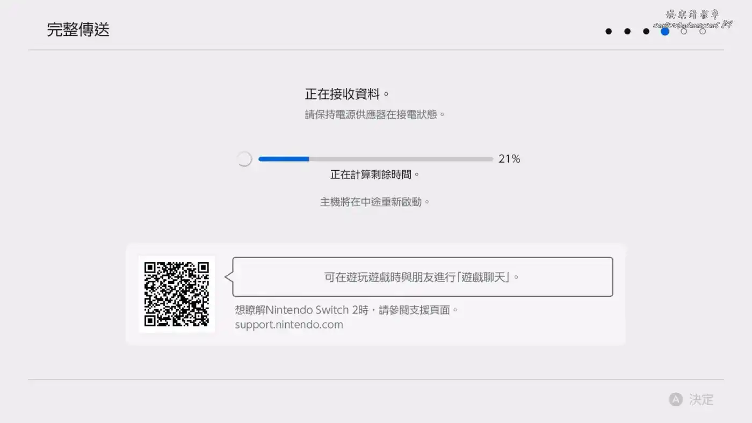
Task: Select the first step indicator dot
Action: tap(609, 31)
